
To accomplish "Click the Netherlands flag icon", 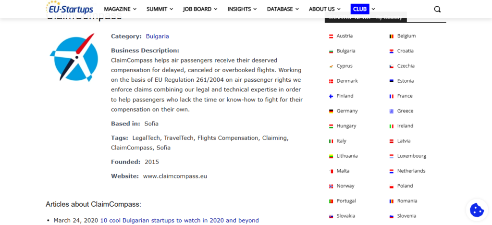I will click(391, 171).
